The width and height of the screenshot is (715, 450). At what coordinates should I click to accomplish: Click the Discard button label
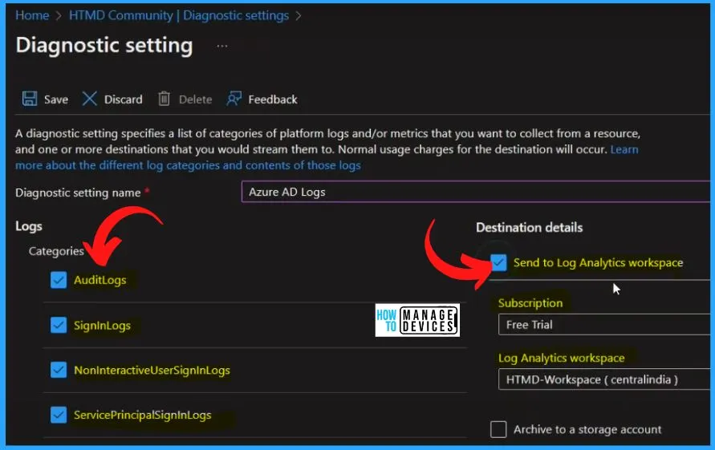click(x=123, y=99)
